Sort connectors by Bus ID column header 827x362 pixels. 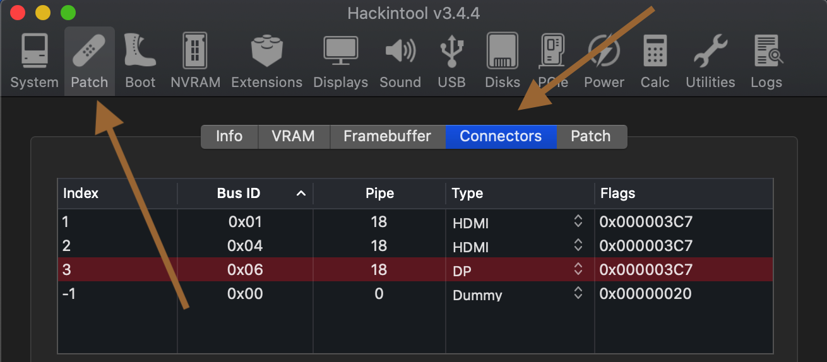point(245,194)
